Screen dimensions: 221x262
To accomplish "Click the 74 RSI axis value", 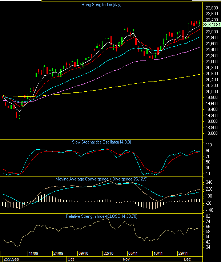I will click(208, 221).
